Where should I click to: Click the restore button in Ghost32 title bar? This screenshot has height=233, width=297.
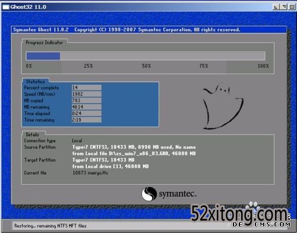pos(284,7)
